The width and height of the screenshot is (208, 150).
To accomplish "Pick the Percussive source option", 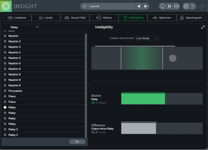I will point(43,91).
